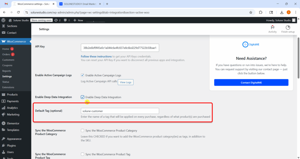Open the WordPress logo menu

4,20
